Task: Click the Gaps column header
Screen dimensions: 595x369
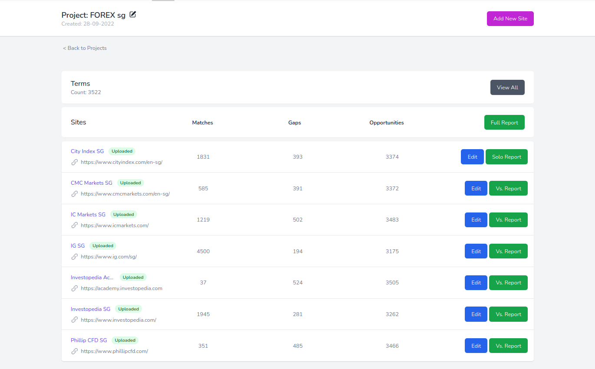Action: click(295, 123)
